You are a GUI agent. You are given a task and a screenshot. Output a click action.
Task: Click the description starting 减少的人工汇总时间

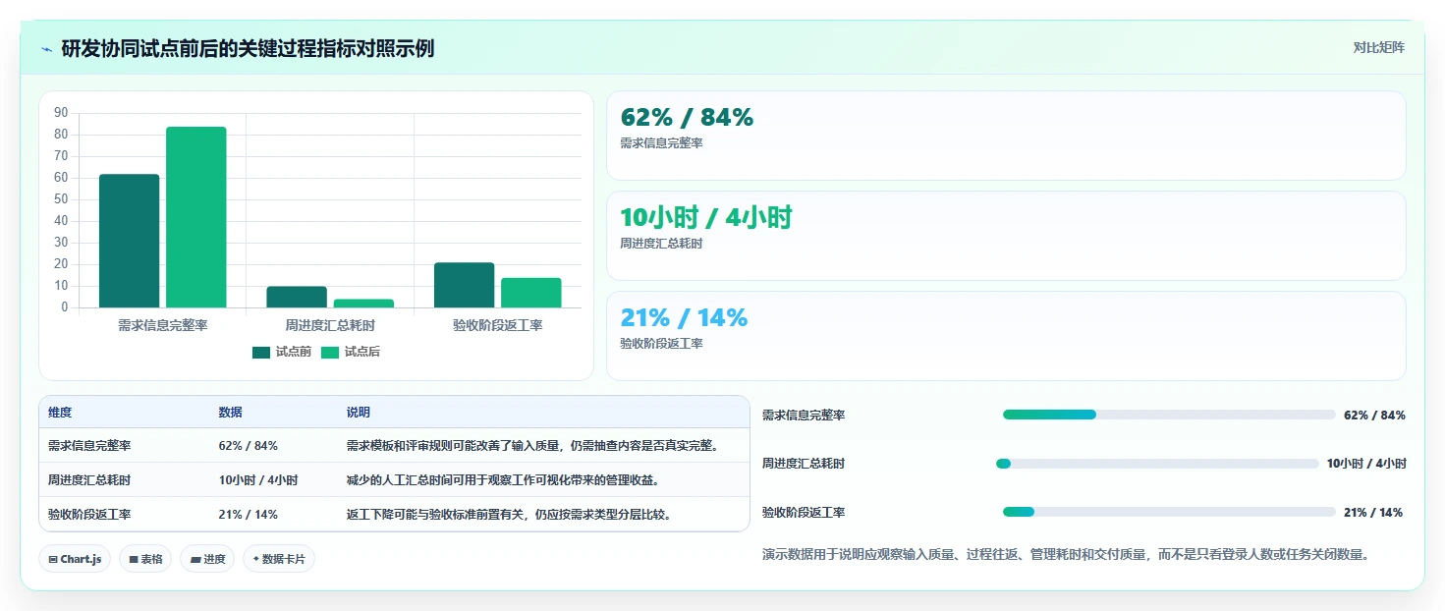coord(503,480)
